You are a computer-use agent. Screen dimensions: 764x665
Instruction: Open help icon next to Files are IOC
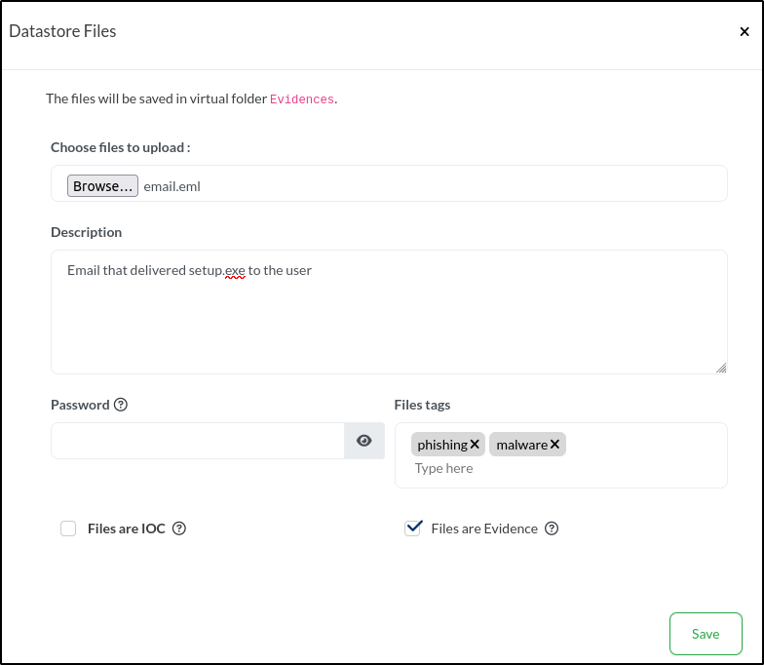click(178, 528)
